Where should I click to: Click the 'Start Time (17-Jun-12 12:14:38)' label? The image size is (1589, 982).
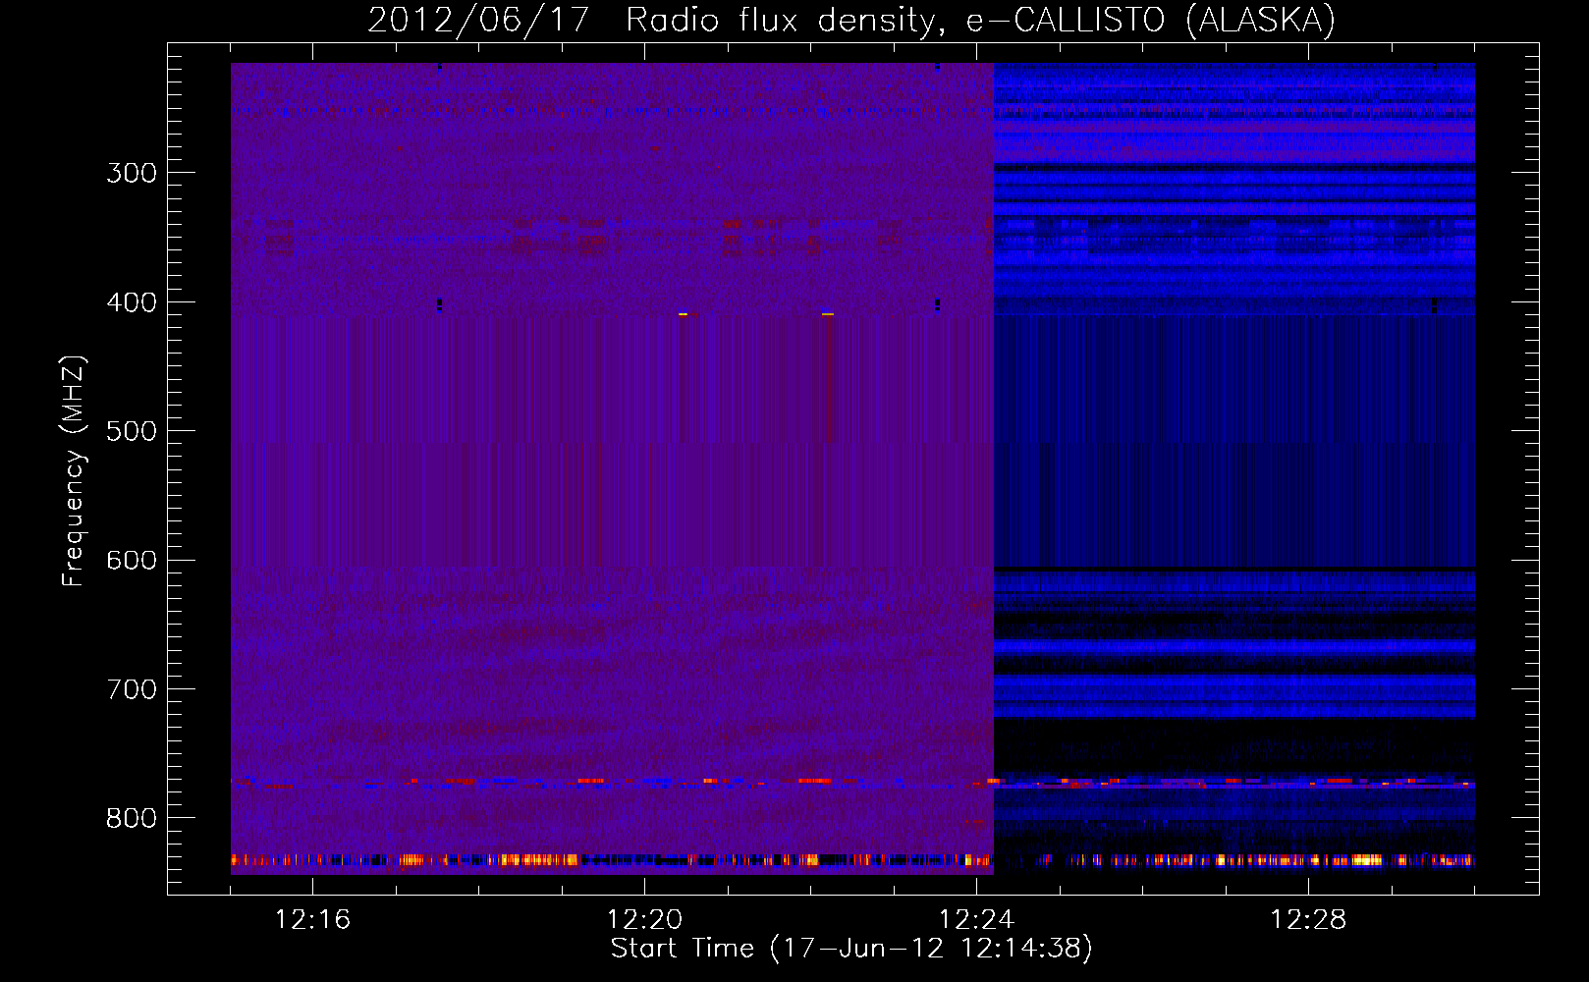point(851,949)
